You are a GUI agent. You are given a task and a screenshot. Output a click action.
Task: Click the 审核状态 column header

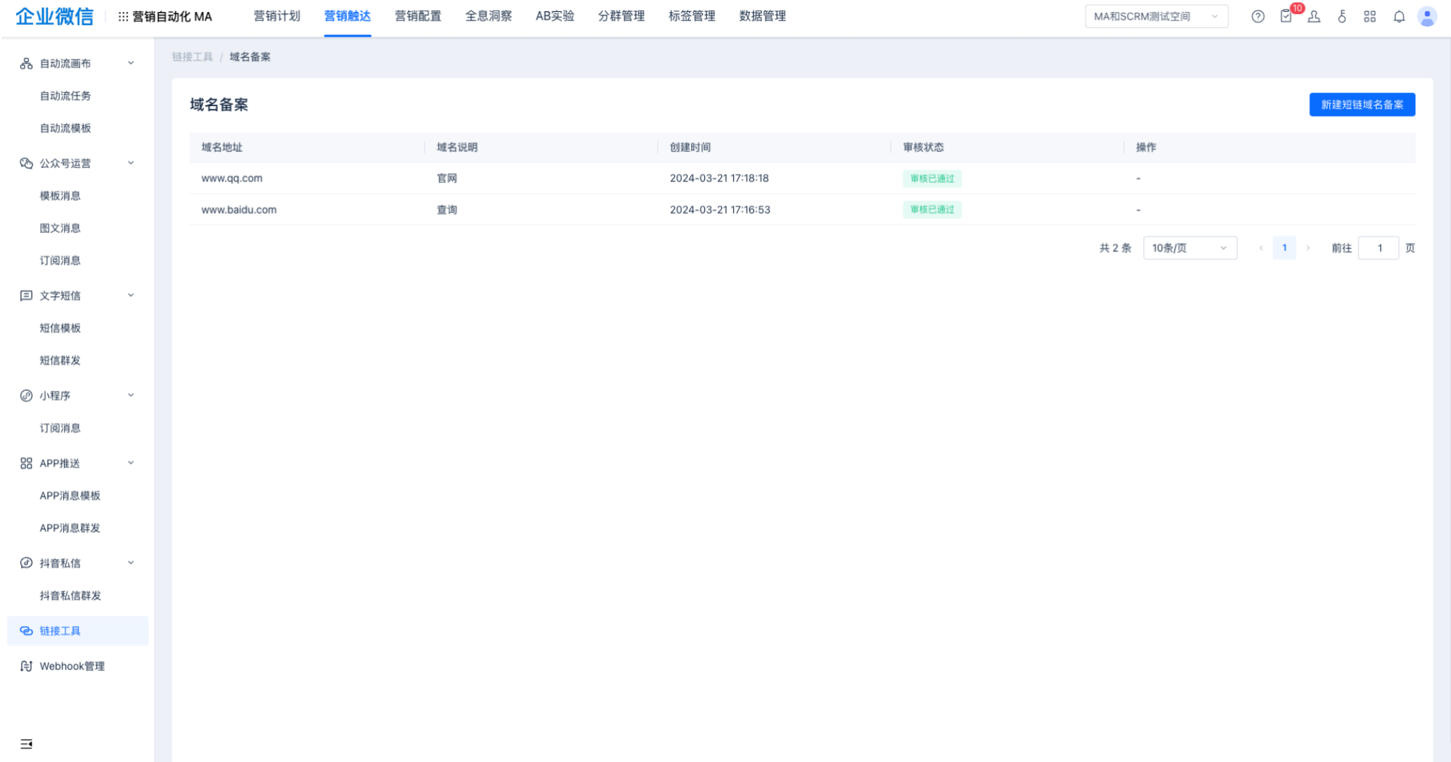pyautogui.click(x=923, y=147)
